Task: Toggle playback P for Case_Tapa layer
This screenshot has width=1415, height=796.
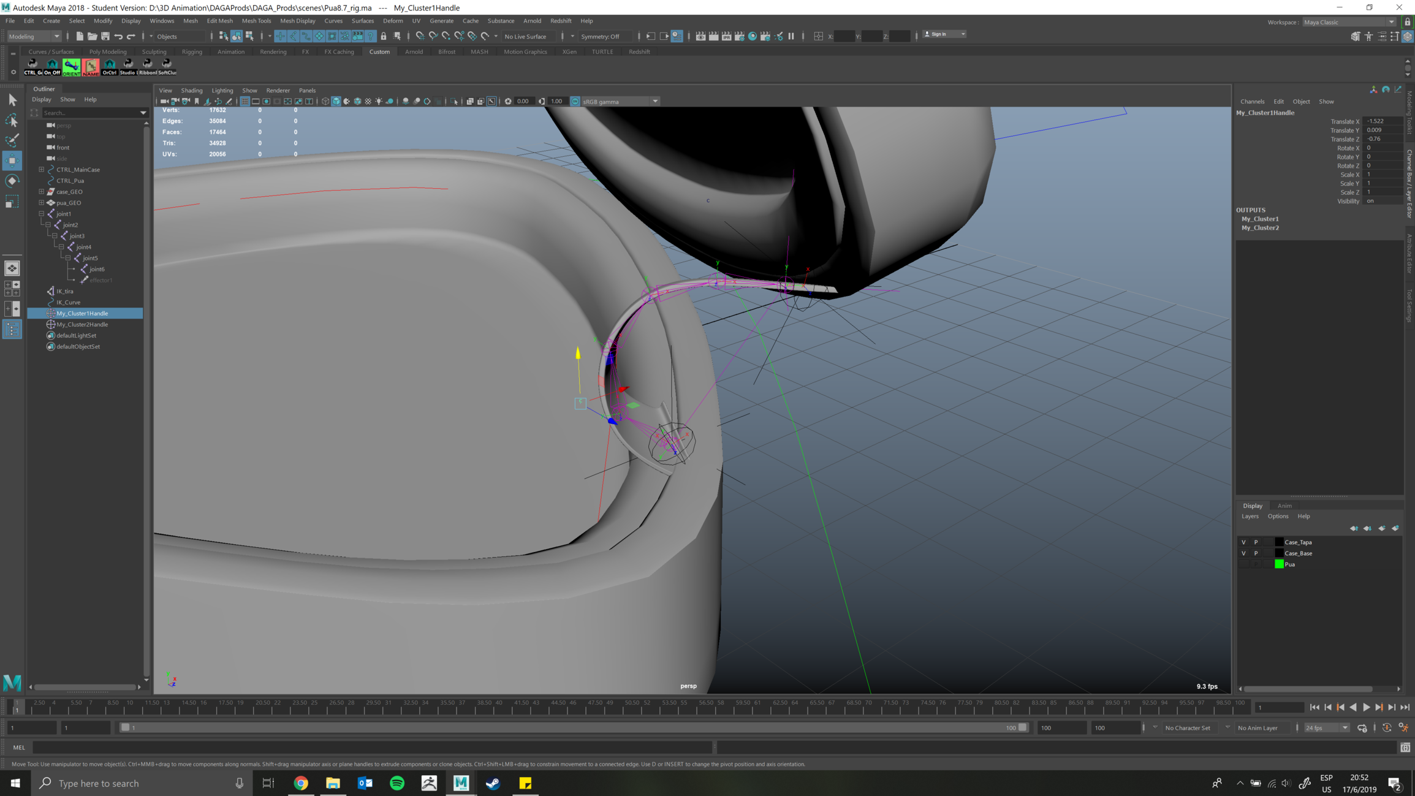Action: point(1256,542)
